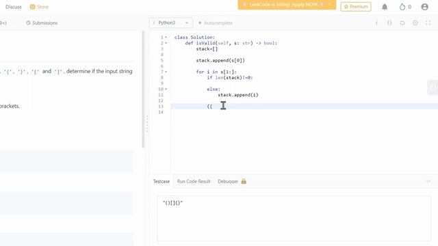
Task: Click the panel resize divider handle
Action: tap(147, 124)
